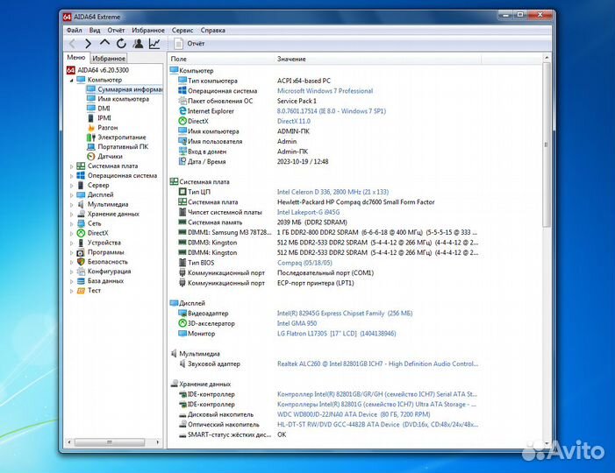Image resolution: width=615 pixels, height=473 pixels.
Task: Select the Датчики sensor icon item
Action: click(x=91, y=156)
